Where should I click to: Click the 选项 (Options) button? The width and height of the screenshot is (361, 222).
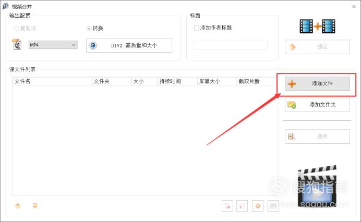(317, 137)
